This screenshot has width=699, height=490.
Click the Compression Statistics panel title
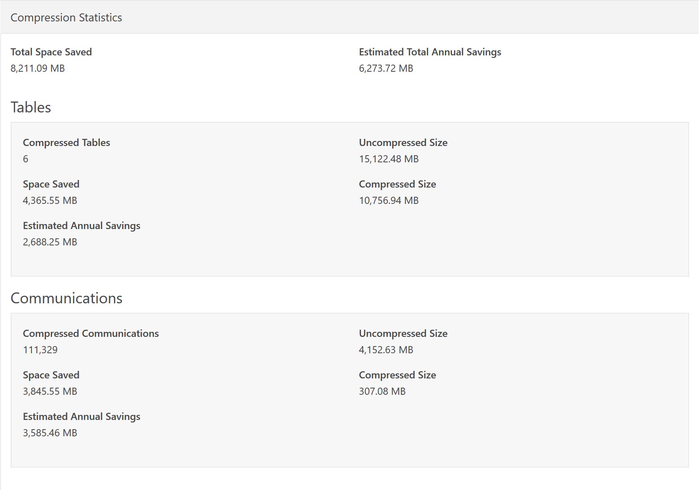66,18
